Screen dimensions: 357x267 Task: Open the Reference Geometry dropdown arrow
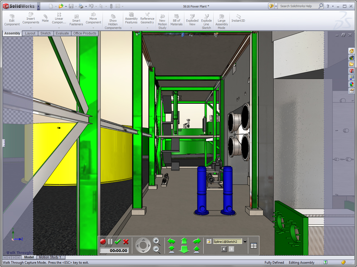click(147, 28)
